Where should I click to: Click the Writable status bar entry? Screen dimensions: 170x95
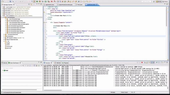click(113, 92)
